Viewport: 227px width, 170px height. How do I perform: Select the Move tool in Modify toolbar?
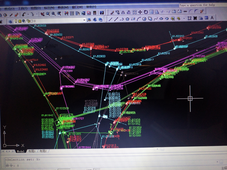(140, 12)
